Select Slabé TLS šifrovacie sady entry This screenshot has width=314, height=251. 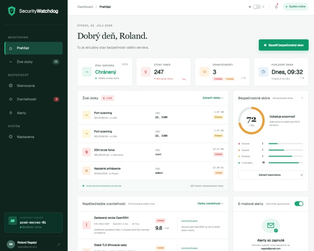[110, 245]
